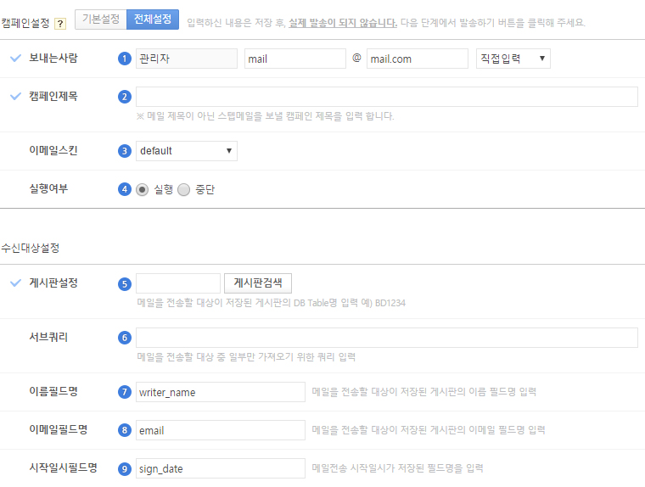Click the sender mail.com domain field
The image size is (645, 487).
[417, 59]
